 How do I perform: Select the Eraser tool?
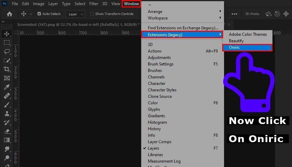(x=7, y=132)
